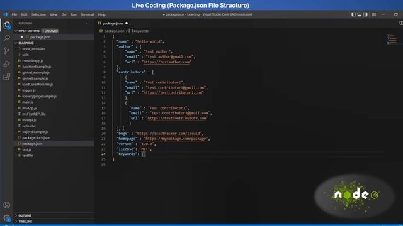Screen dimensions: 403x226
Task: Open the customize layout icon
Action: coord(373,14)
